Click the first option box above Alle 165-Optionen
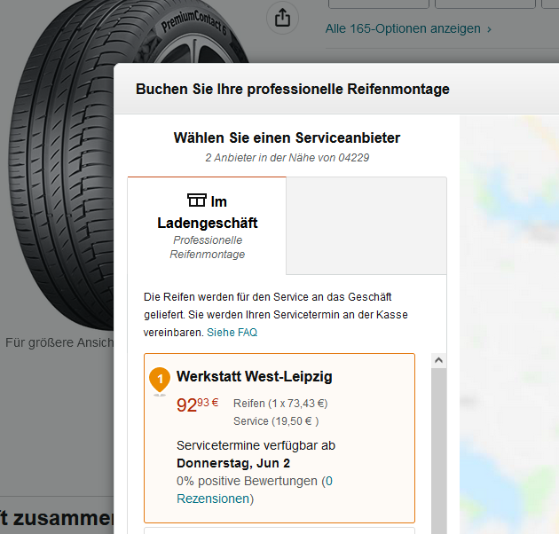559x534 pixels. tap(378, 4)
